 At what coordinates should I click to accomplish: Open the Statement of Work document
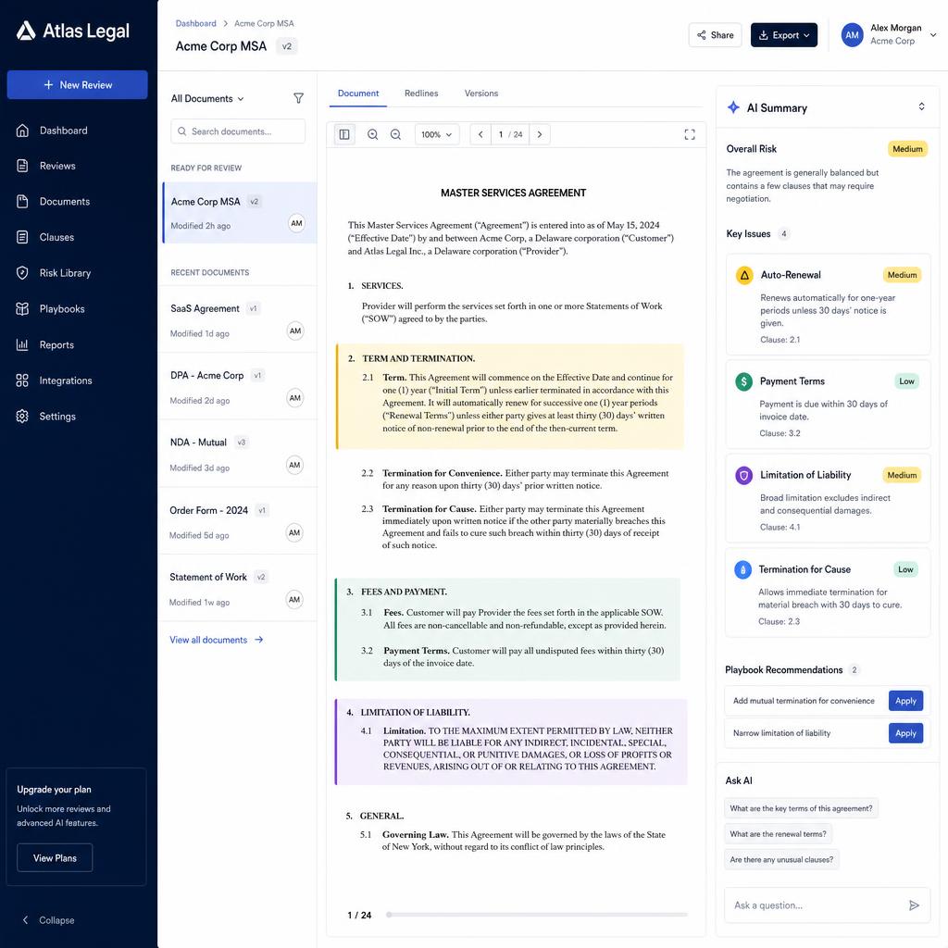(x=237, y=588)
